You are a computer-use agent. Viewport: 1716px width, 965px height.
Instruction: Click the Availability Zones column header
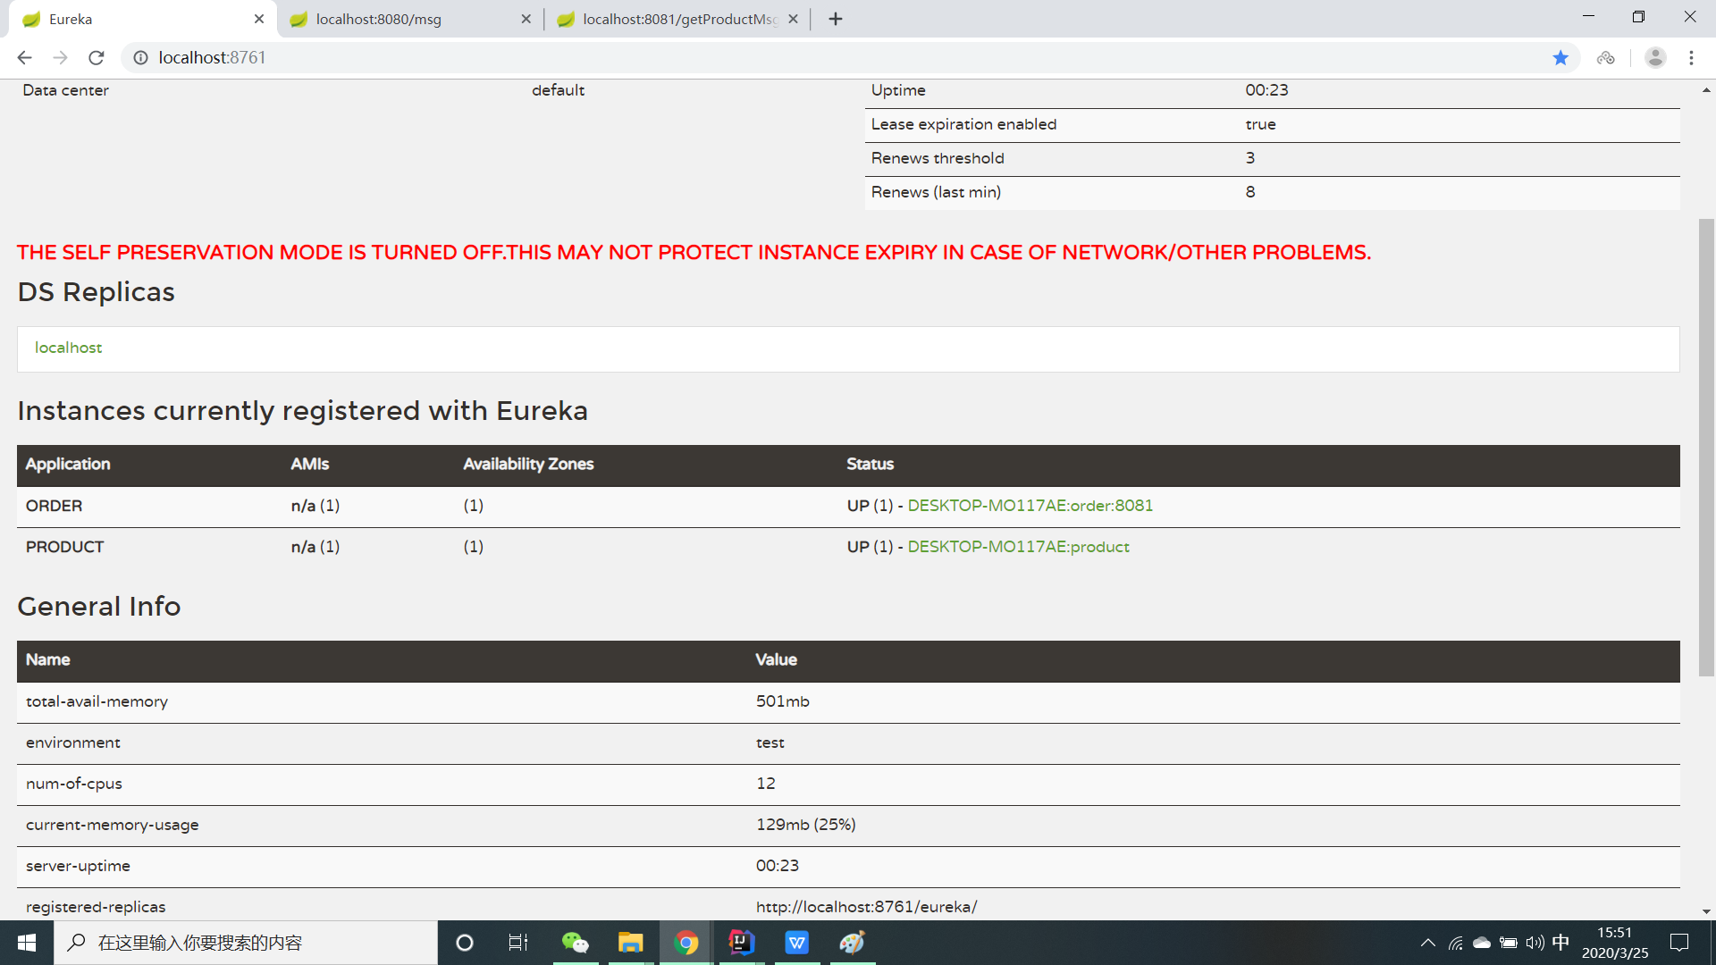[x=528, y=464]
